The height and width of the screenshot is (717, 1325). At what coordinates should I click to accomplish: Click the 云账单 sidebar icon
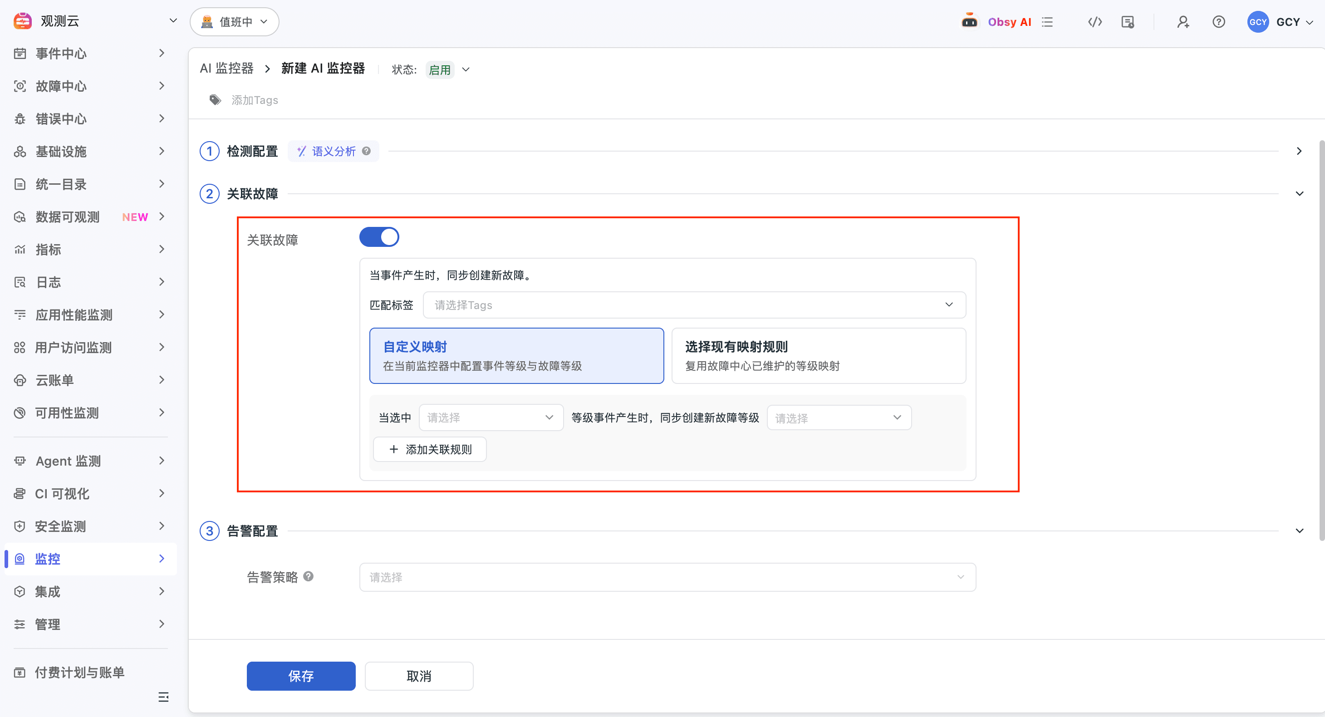click(20, 381)
